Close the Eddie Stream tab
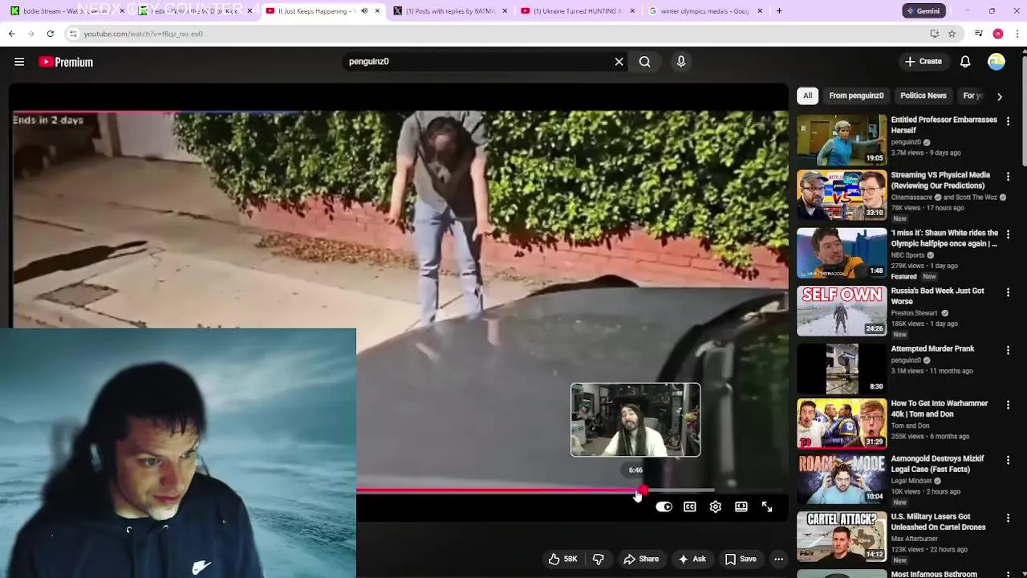 point(122,11)
